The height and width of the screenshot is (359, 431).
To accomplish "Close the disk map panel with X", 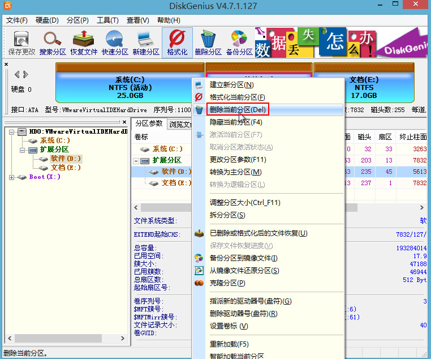I will click(x=6, y=64).
